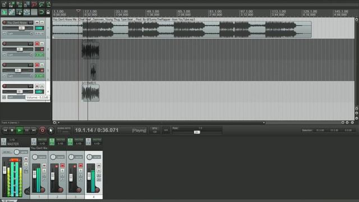The height and width of the screenshot is (202, 359).
Task: Toggle grid lines toolbar icon
Action: pyautogui.click(x=34, y=12)
